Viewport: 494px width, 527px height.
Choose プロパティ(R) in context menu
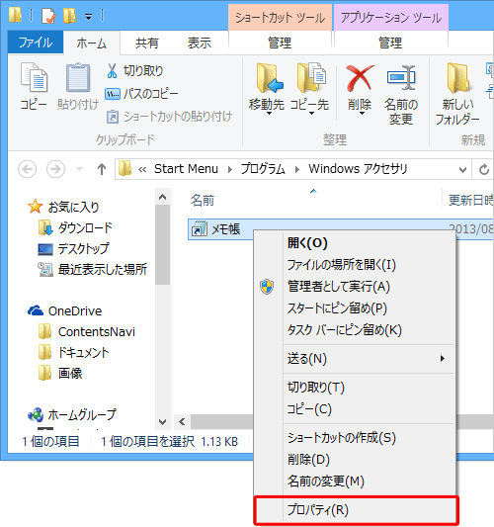coord(356,510)
